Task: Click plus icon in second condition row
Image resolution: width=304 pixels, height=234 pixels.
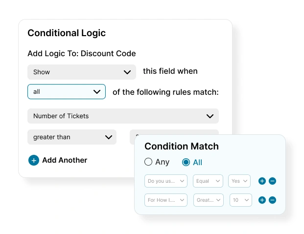Action: (262, 200)
